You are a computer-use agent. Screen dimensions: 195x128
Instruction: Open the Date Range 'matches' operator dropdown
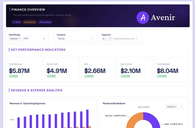point(15,38)
